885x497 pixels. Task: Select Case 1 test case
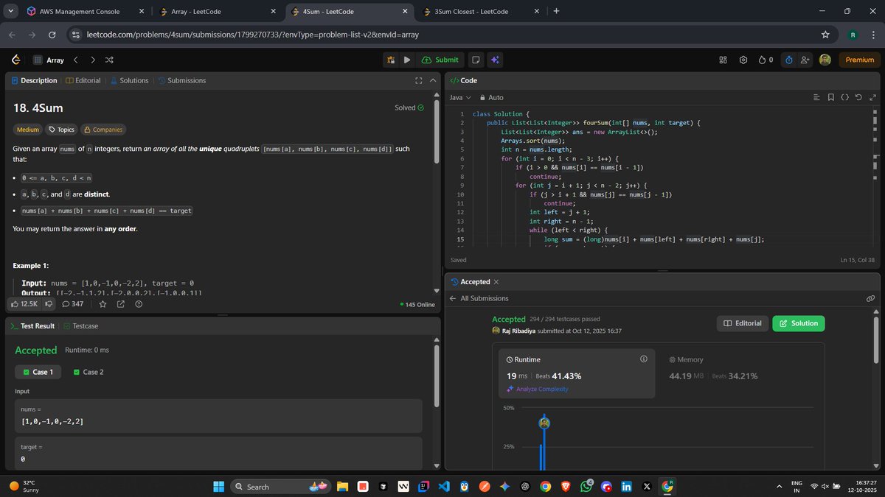pos(38,372)
